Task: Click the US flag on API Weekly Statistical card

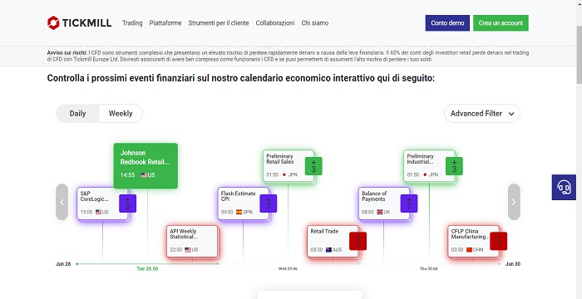Action: [x=188, y=250]
